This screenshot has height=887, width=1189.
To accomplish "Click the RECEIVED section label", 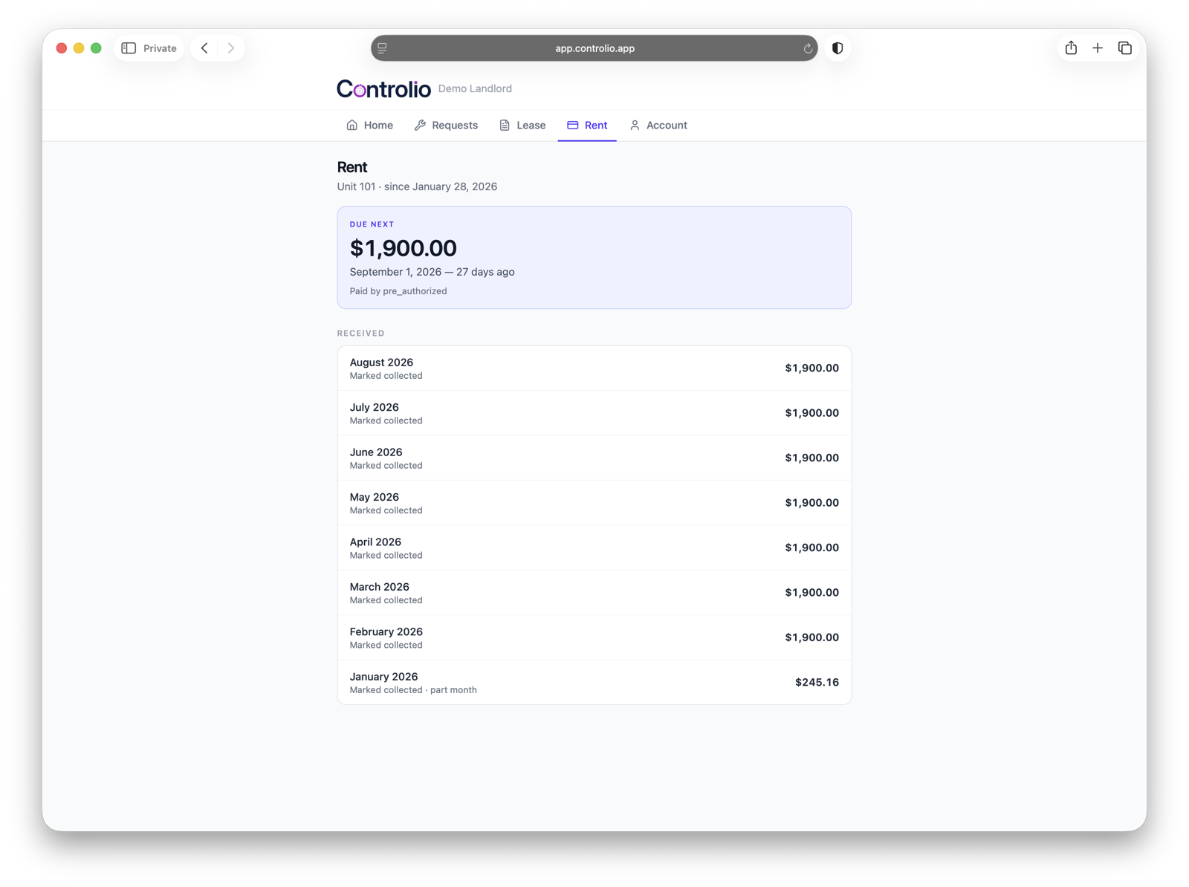I will [x=360, y=333].
